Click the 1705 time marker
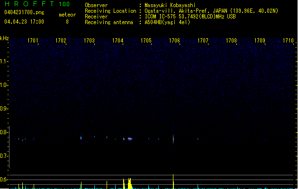298x189 pixels. pyautogui.click(x=146, y=41)
